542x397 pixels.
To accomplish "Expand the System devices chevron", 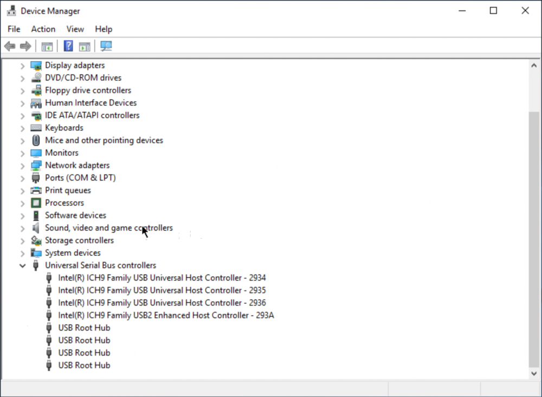I will click(x=22, y=253).
